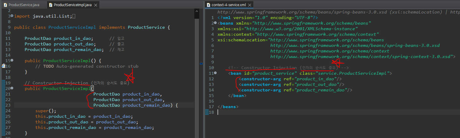The image size is (460, 138).
Task: Click the 'import java.util.List;' statement
Action: [x=43, y=16]
